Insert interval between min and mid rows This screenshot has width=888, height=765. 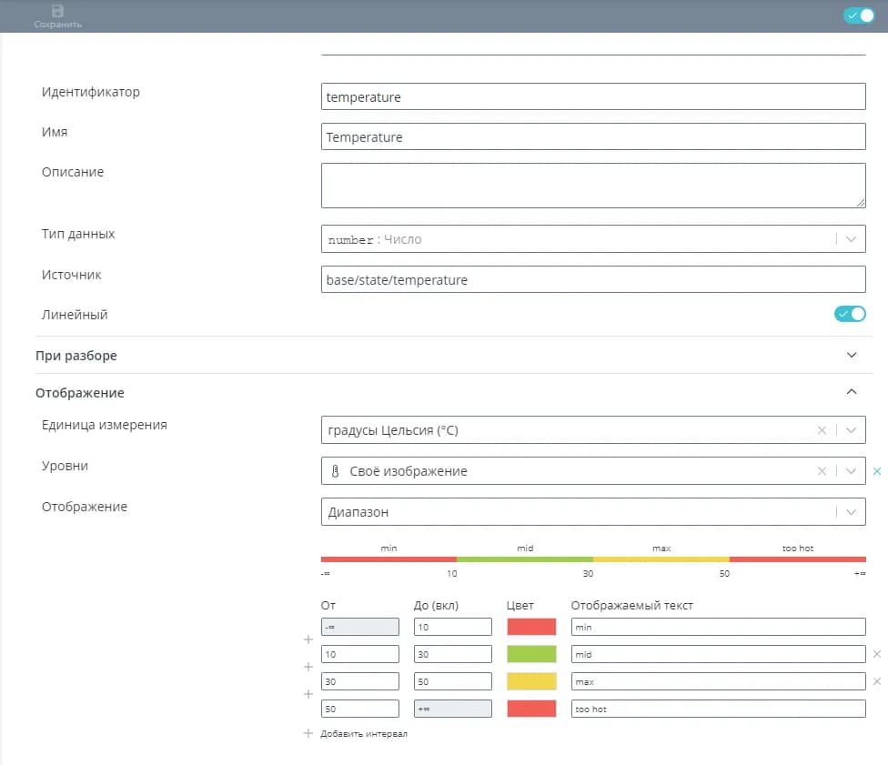pos(308,640)
